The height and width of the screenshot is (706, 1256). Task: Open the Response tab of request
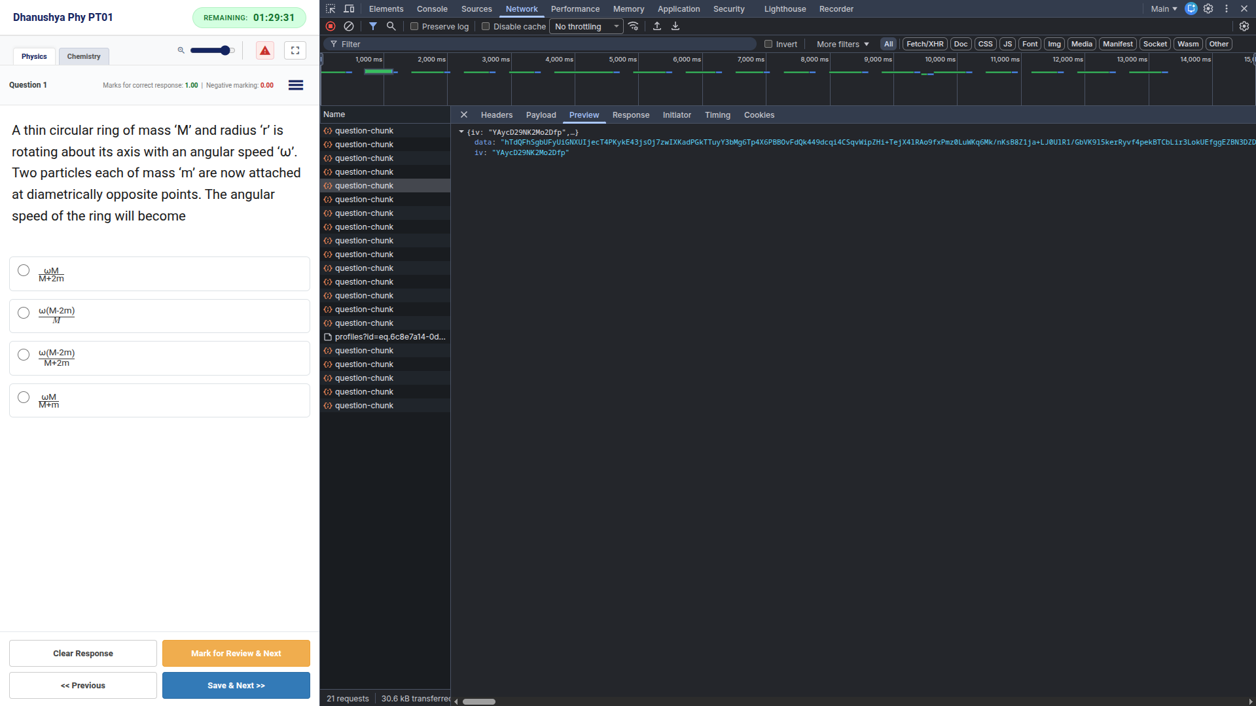(631, 115)
